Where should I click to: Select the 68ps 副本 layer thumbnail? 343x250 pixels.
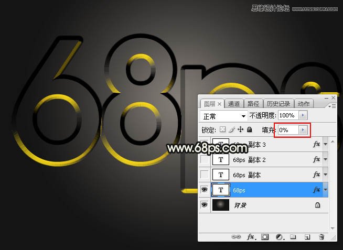221,175
